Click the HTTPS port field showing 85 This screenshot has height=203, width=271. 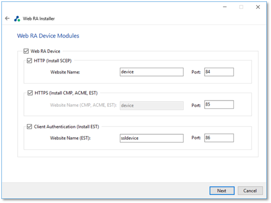point(219,104)
